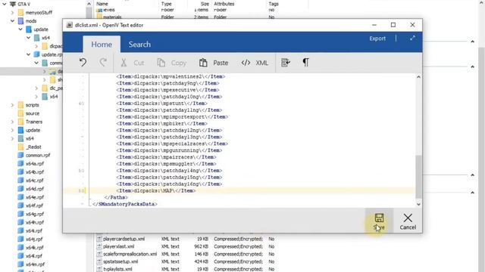Click the Redo arrow icon
The width and height of the screenshot is (485, 272).
tap(103, 63)
